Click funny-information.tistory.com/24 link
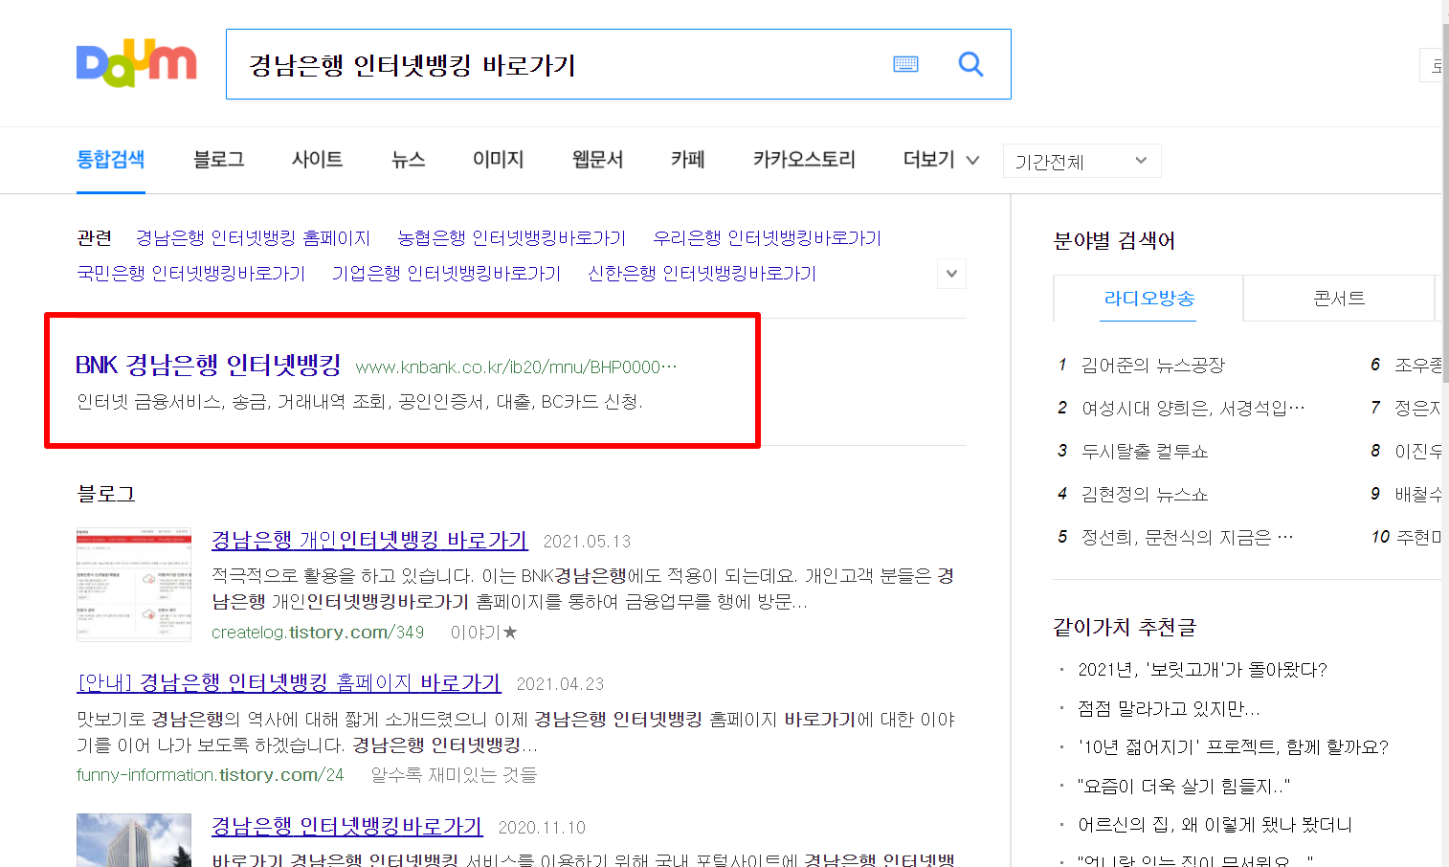The image size is (1449, 867). 210,775
